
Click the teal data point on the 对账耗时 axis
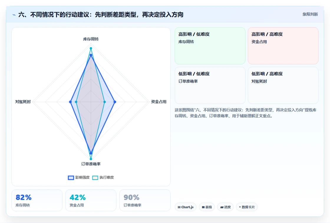click(x=76, y=102)
